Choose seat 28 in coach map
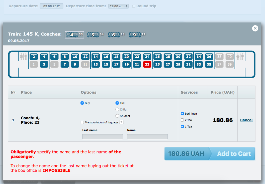265x184 pixels. pyautogui.click(x=168, y=57)
